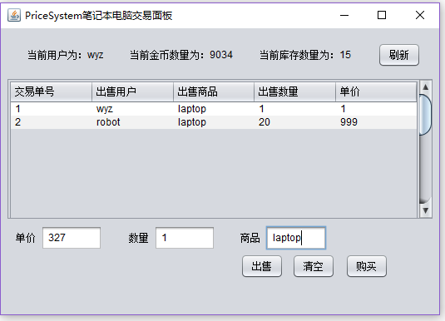The width and height of the screenshot is (445, 321).
Task: Click the Java icon in title bar
Action: (14, 15)
